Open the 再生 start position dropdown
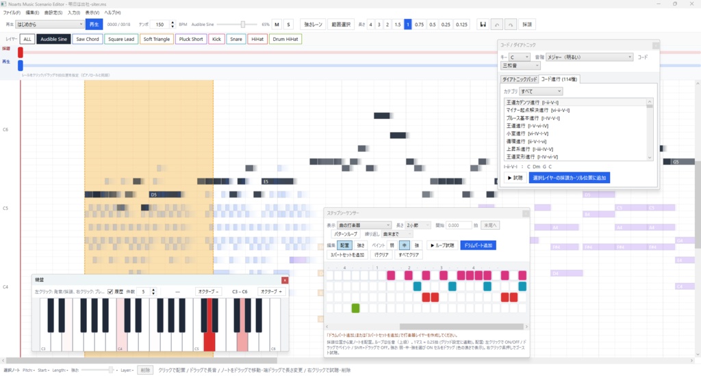Screen dimensions: 701x376 pos(49,24)
